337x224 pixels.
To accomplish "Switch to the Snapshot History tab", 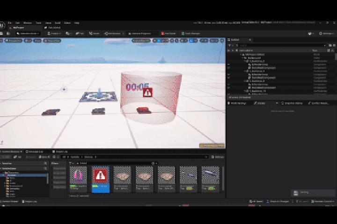I will pyautogui.click(x=292, y=103).
